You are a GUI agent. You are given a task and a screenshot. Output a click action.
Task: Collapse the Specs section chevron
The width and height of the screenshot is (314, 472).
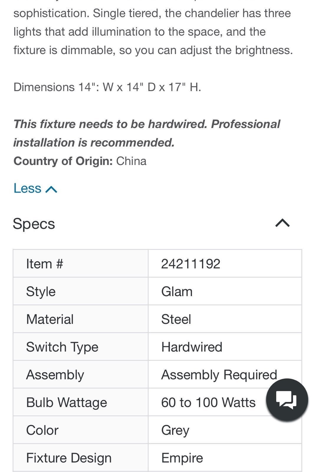coord(282,223)
